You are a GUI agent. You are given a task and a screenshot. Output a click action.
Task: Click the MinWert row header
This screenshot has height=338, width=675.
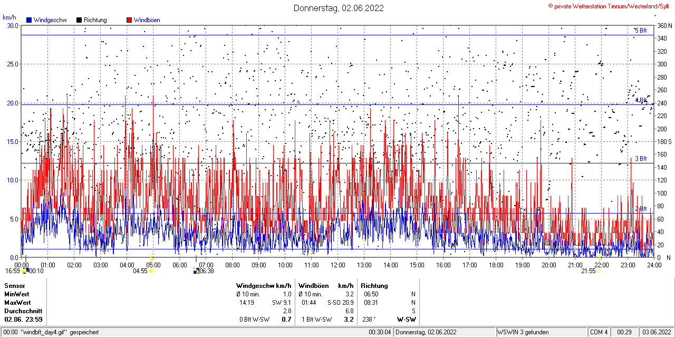(17, 294)
